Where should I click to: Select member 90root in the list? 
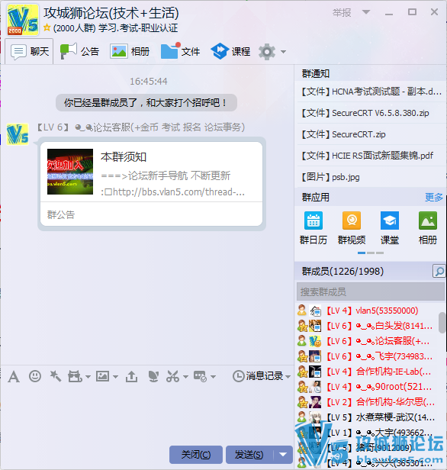(x=367, y=387)
